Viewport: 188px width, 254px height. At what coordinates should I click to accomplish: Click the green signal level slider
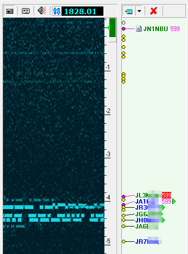point(113,27)
